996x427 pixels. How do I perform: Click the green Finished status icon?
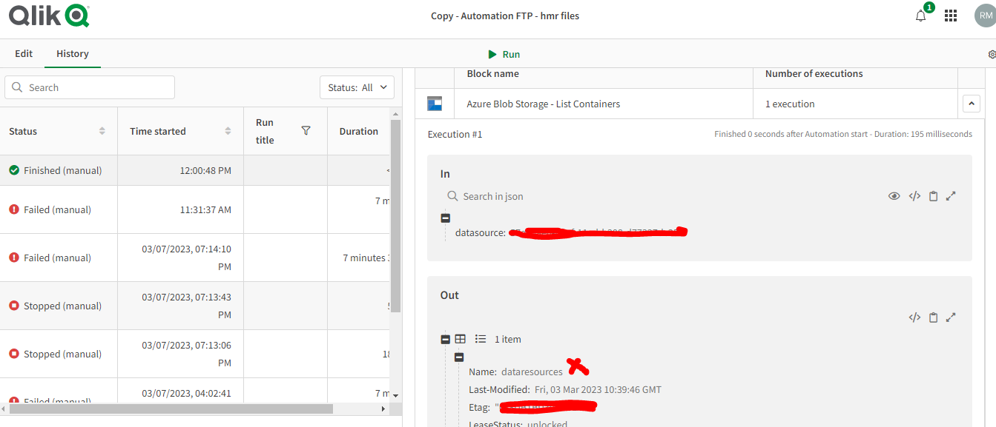pyautogui.click(x=14, y=170)
